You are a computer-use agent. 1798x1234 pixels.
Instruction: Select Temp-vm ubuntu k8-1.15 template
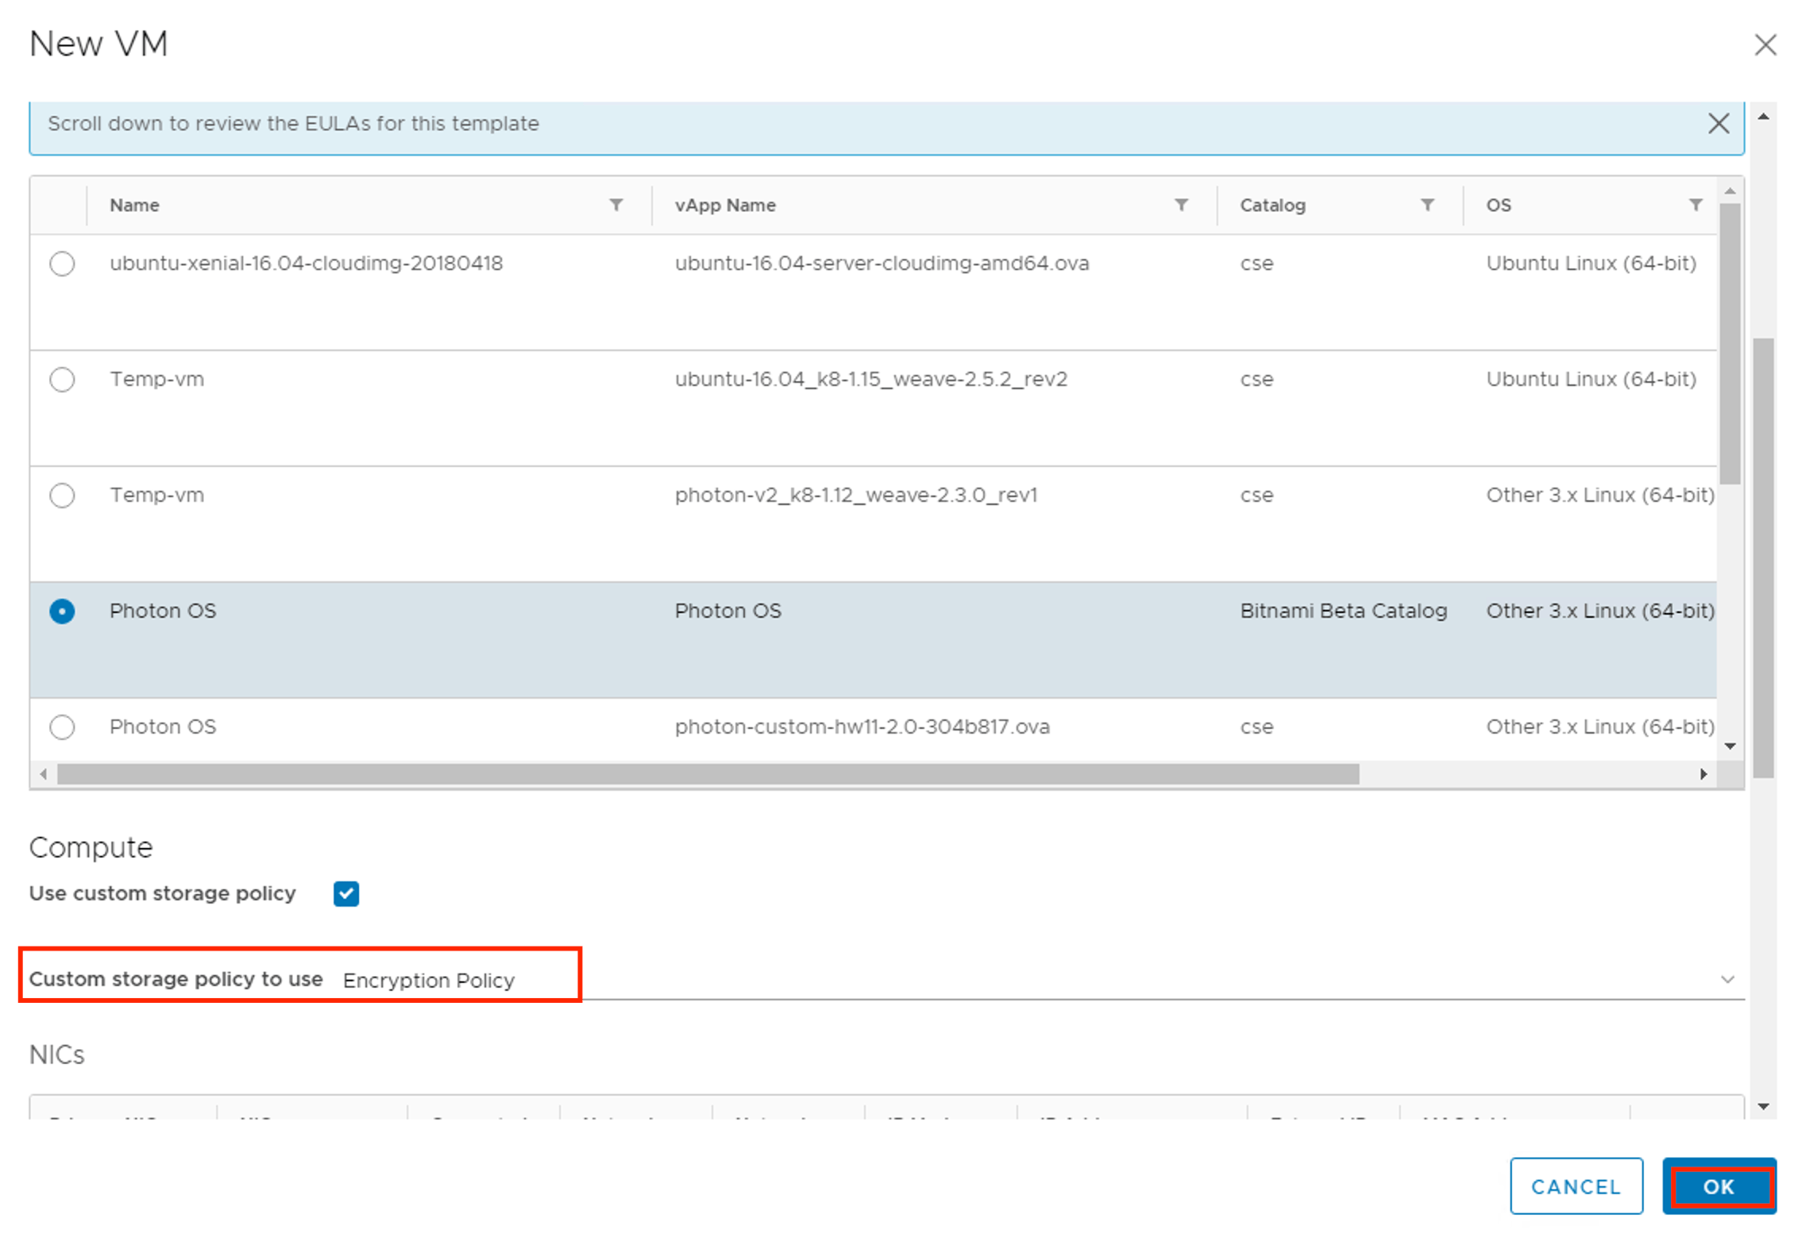(62, 380)
